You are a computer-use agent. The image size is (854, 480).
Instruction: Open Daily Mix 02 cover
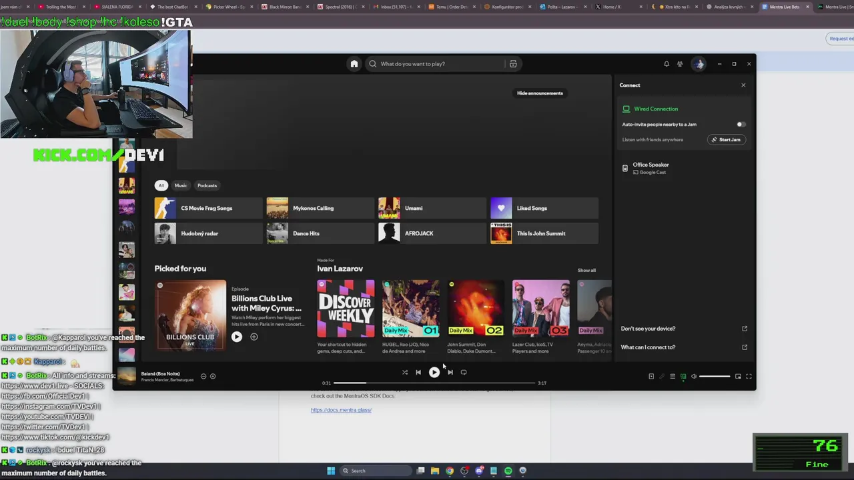coord(476,309)
